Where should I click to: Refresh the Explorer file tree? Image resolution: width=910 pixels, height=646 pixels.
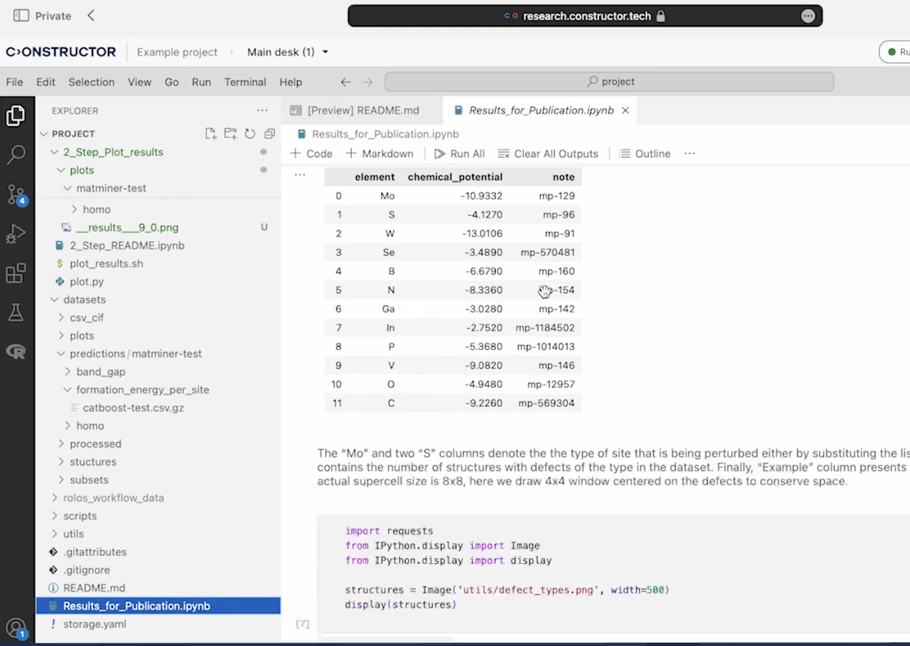(x=250, y=134)
